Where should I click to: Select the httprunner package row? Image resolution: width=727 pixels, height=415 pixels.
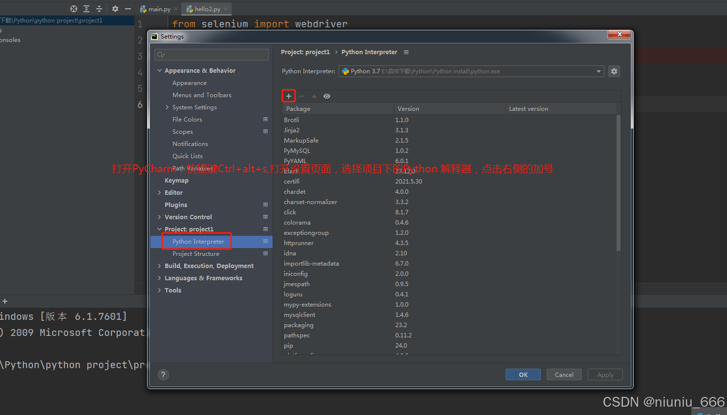[x=449, y=243]
